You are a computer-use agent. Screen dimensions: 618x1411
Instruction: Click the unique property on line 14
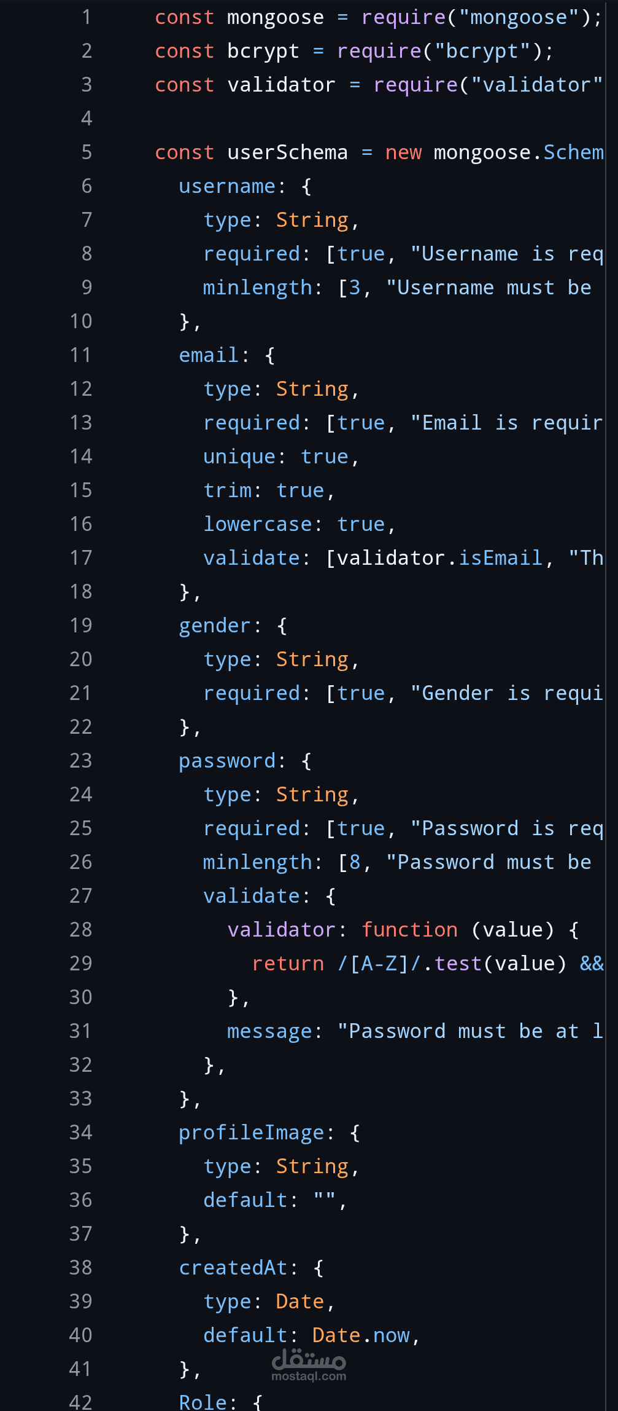(x=239, y=457)
